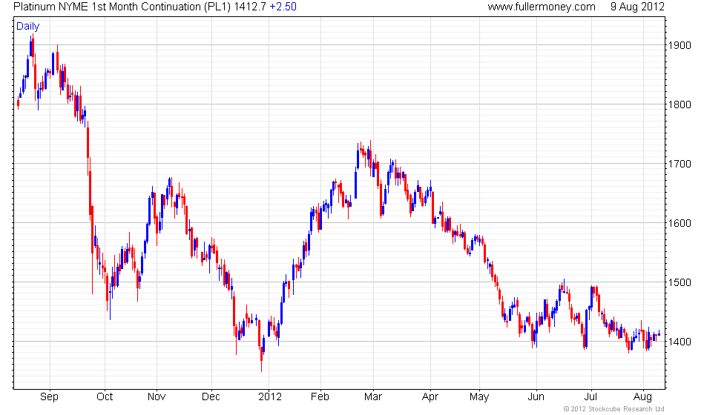This screenshot has width=727, height=415.
Task: Open the www.fullermoney.com link text
Action: (x=542, y=7)
